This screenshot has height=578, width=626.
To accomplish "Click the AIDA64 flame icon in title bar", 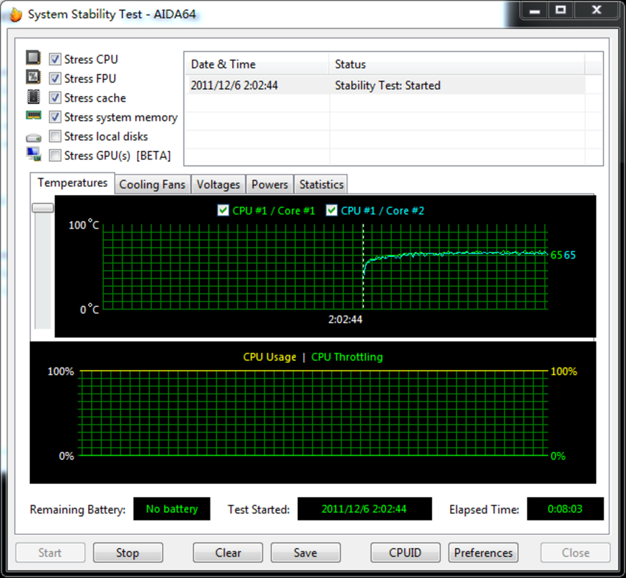I will (x=16, y=14).
